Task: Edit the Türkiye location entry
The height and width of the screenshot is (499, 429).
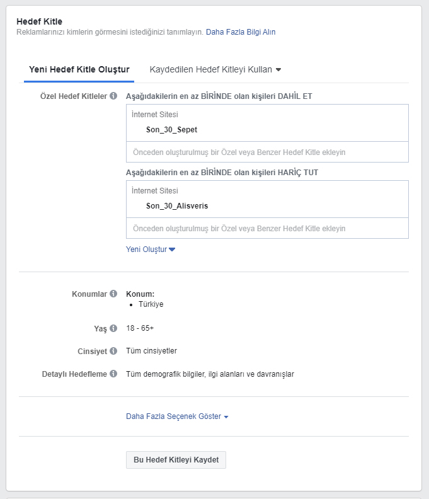Action: [x=151, y=304]
